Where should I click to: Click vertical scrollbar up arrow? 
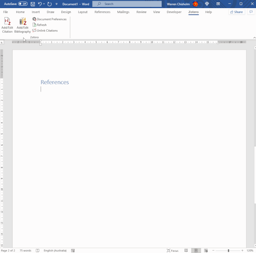point(255,48)
